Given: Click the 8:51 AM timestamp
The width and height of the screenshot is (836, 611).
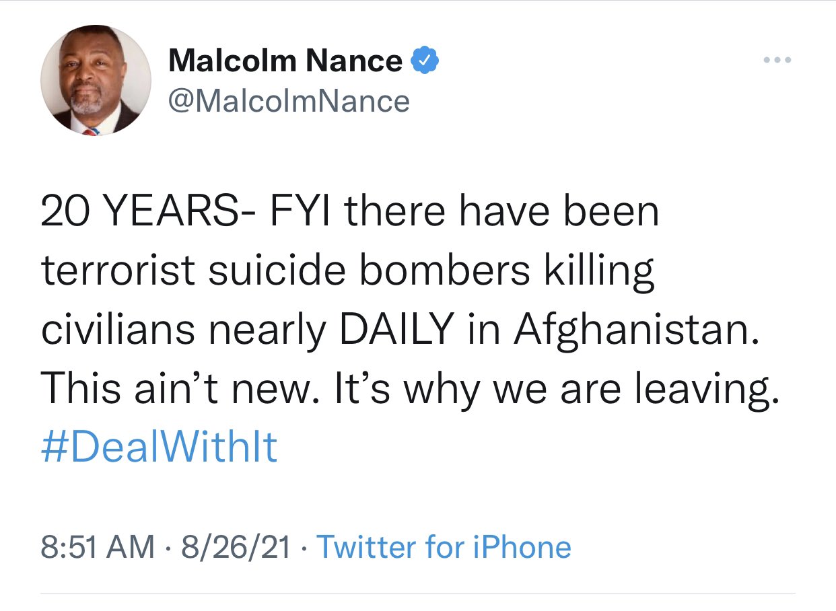Looking at the screenshot, I should [97, 547].
